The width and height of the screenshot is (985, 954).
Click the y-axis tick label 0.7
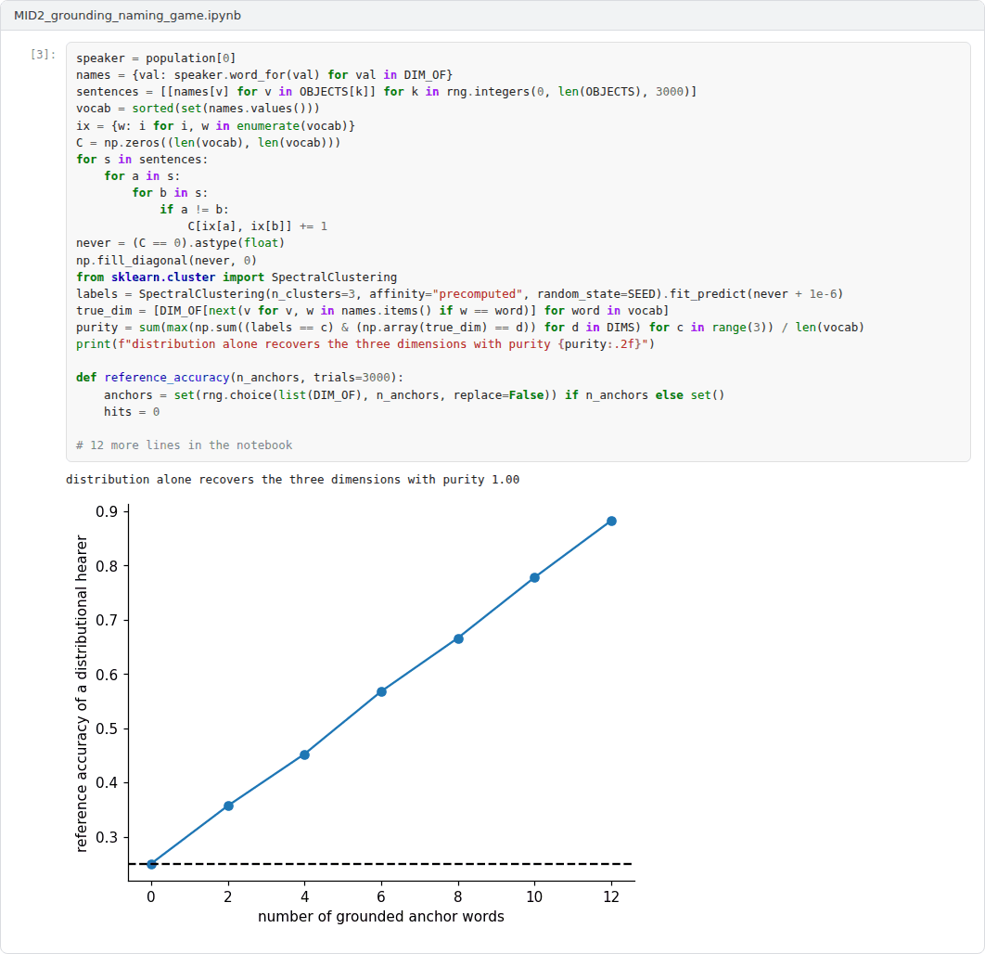pos(107,620)
